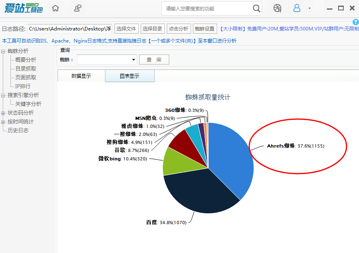The height and width of the screenshot is (253, 359).
Task: Click the blue help question icon
Action: [355, 22]
